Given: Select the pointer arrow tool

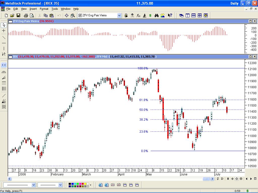Looking at the screenshot, I should 4,25.
